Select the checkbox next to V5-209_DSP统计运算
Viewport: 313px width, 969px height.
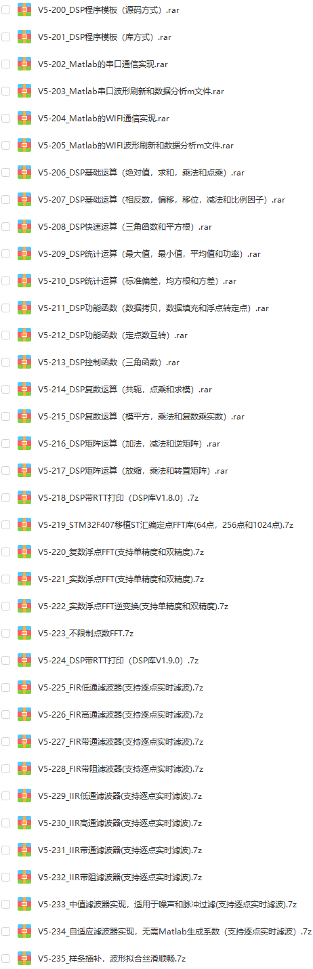point(6,253)
